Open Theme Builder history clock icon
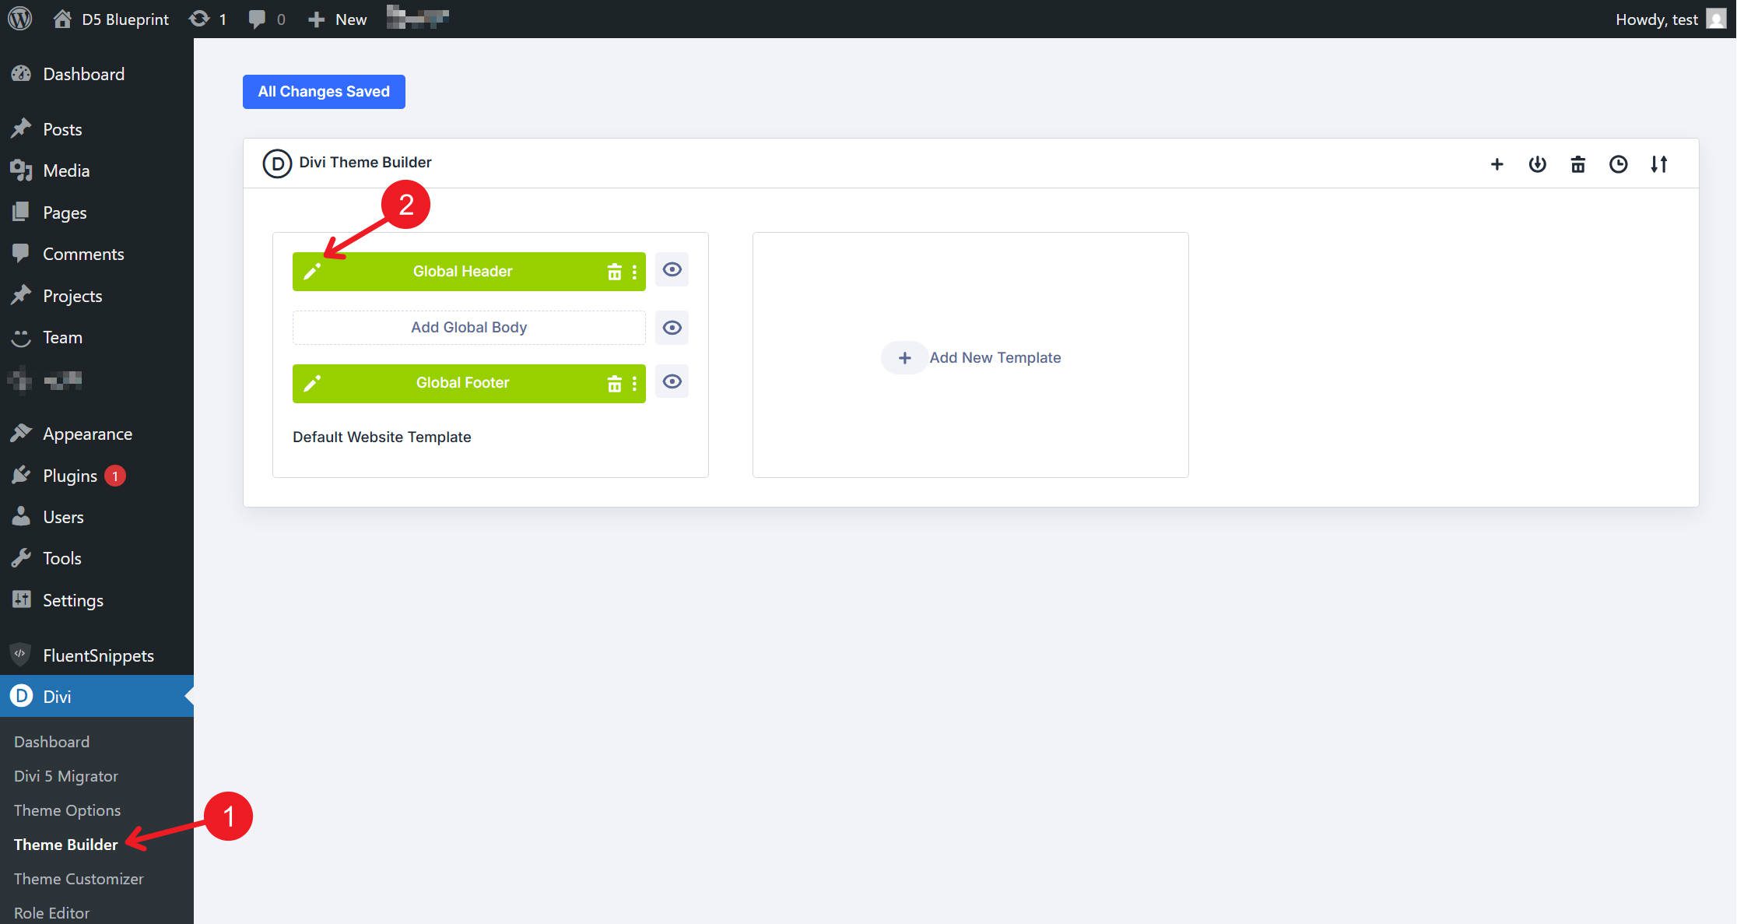The height and width of the screenshot is (924, 1737). [1618, 164]
